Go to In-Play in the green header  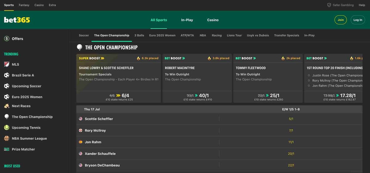point(187,20)
